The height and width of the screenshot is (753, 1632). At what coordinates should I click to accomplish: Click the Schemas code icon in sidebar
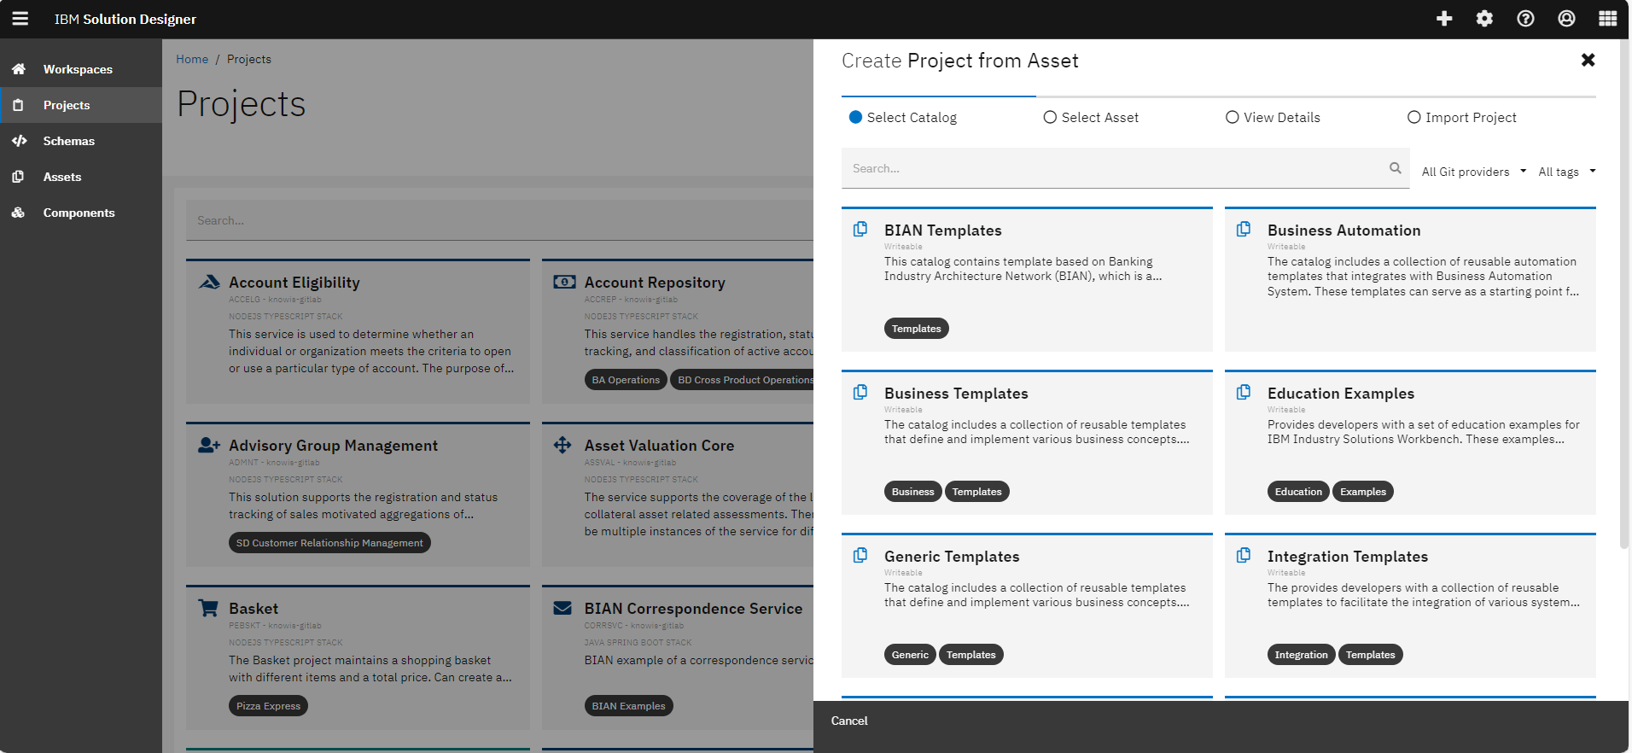[19, 141]
